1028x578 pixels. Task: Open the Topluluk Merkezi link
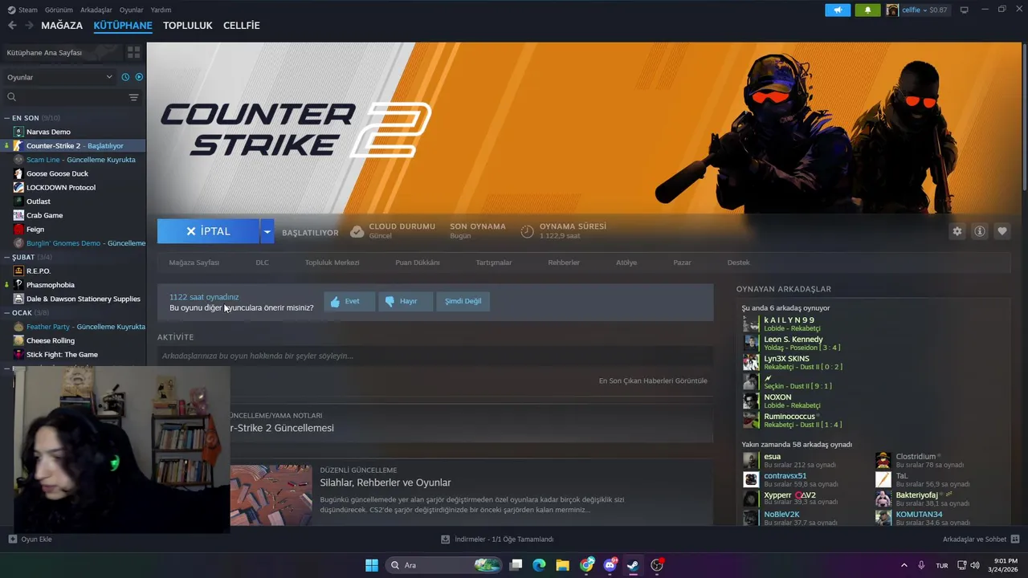332,263
